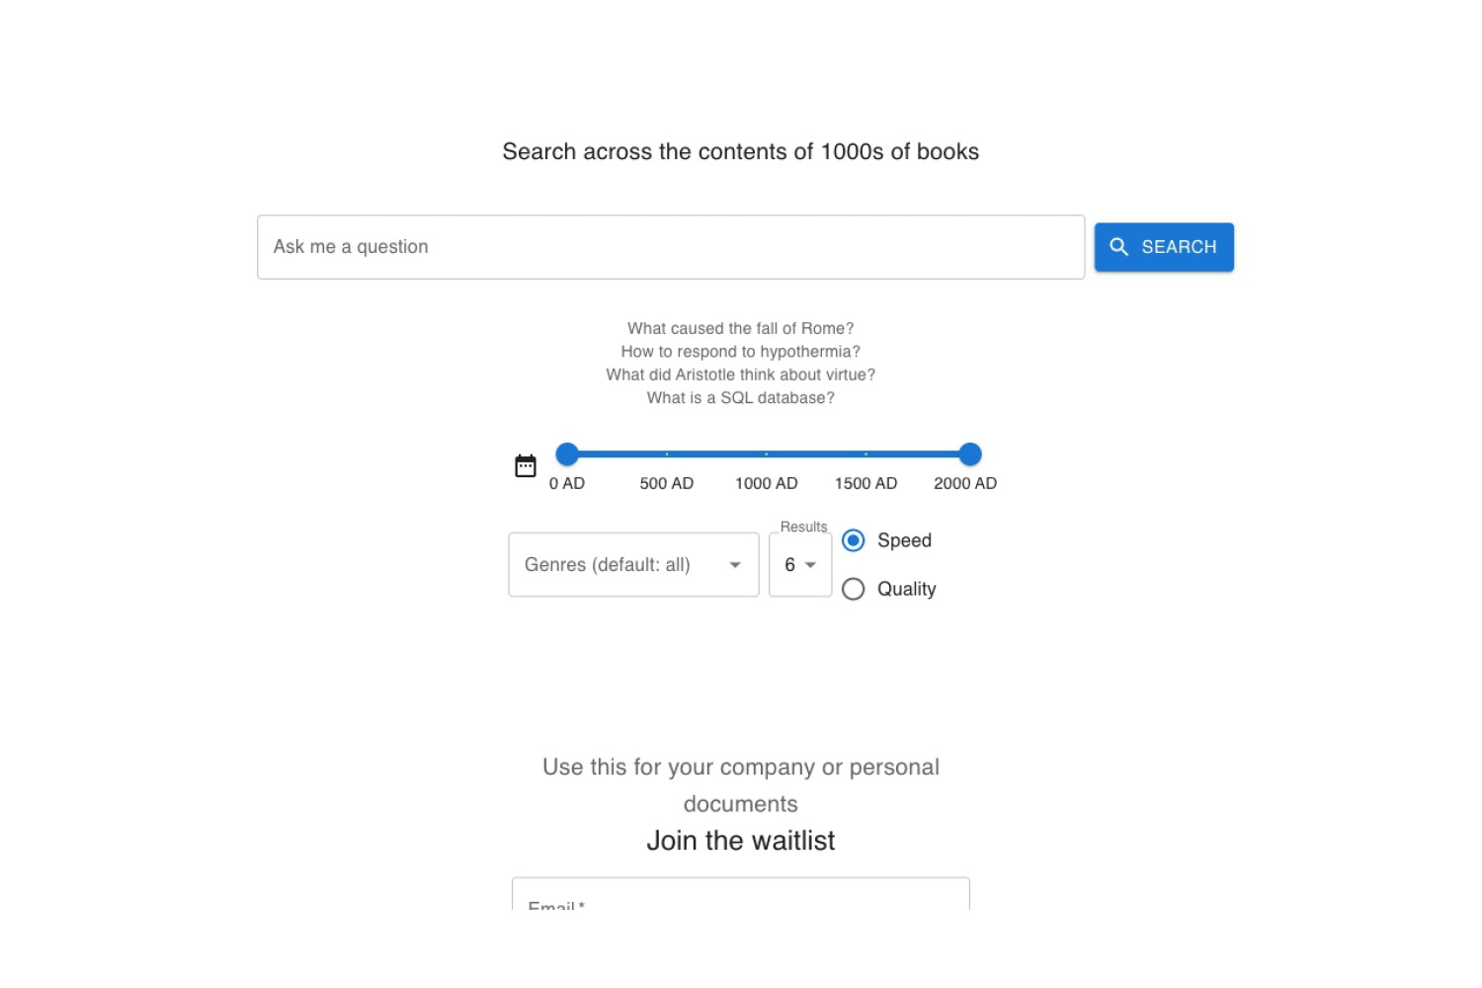The image size is (1482, 988).
Task: Click the Results count dropdown arrow
Action: (x=810, y=565)
